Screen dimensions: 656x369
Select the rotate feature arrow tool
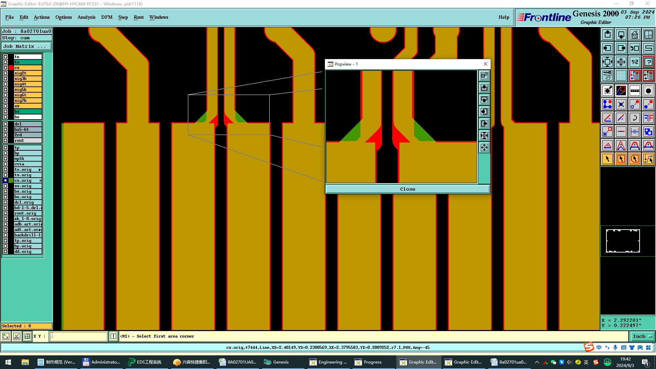(634, 118)
